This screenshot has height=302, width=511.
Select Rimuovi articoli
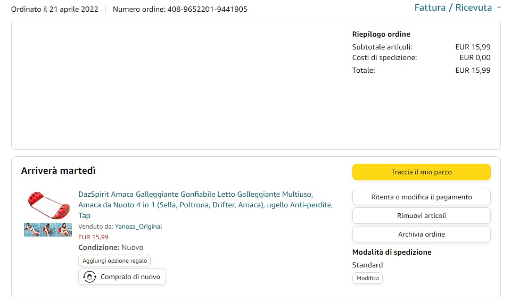(421, 215)
